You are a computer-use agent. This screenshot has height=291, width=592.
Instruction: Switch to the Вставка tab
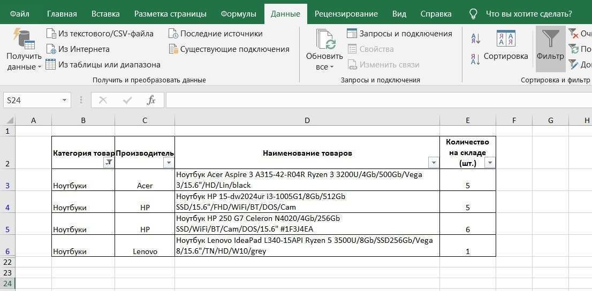(106, 14)
